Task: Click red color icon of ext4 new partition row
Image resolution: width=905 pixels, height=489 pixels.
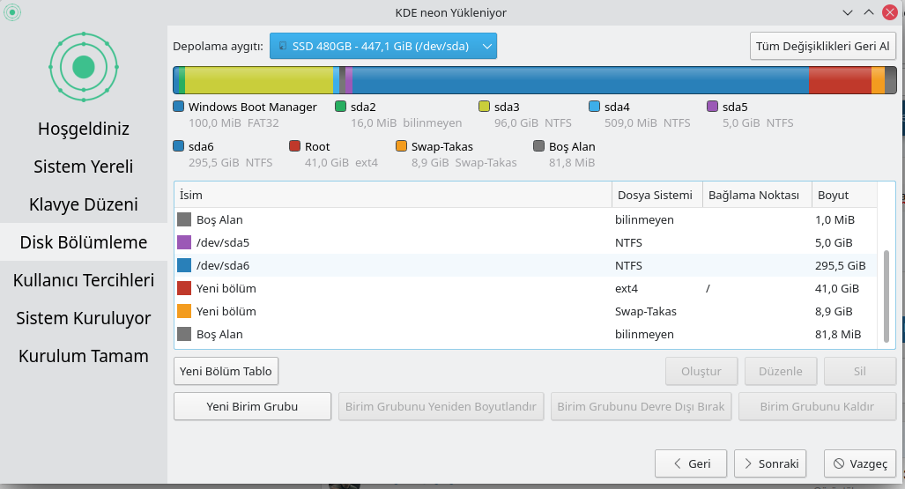Action: coord(184,288)
